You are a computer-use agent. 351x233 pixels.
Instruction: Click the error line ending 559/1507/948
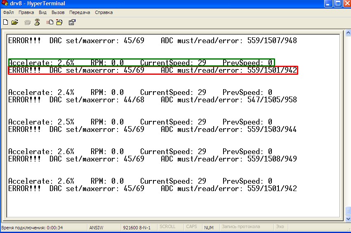pyautogui.click(x=153, y=41)
